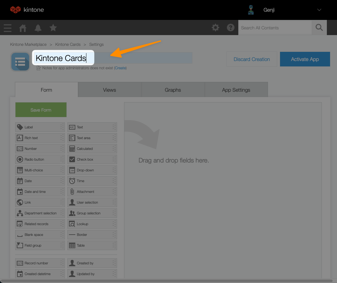The height and width of the screenshot is (283, 337).
Task: Switch to the Form tab
Action: click(x=47, y=90)
